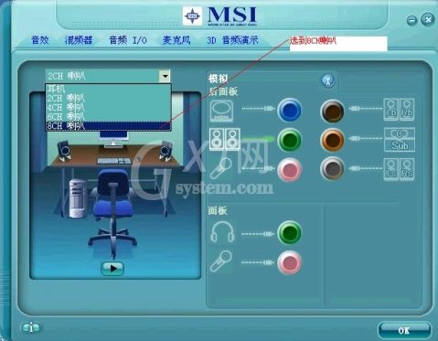Viewport: 438px width, 341px height.
Task: Close the MSI audio manager window
Action: (x=428, y=20)
